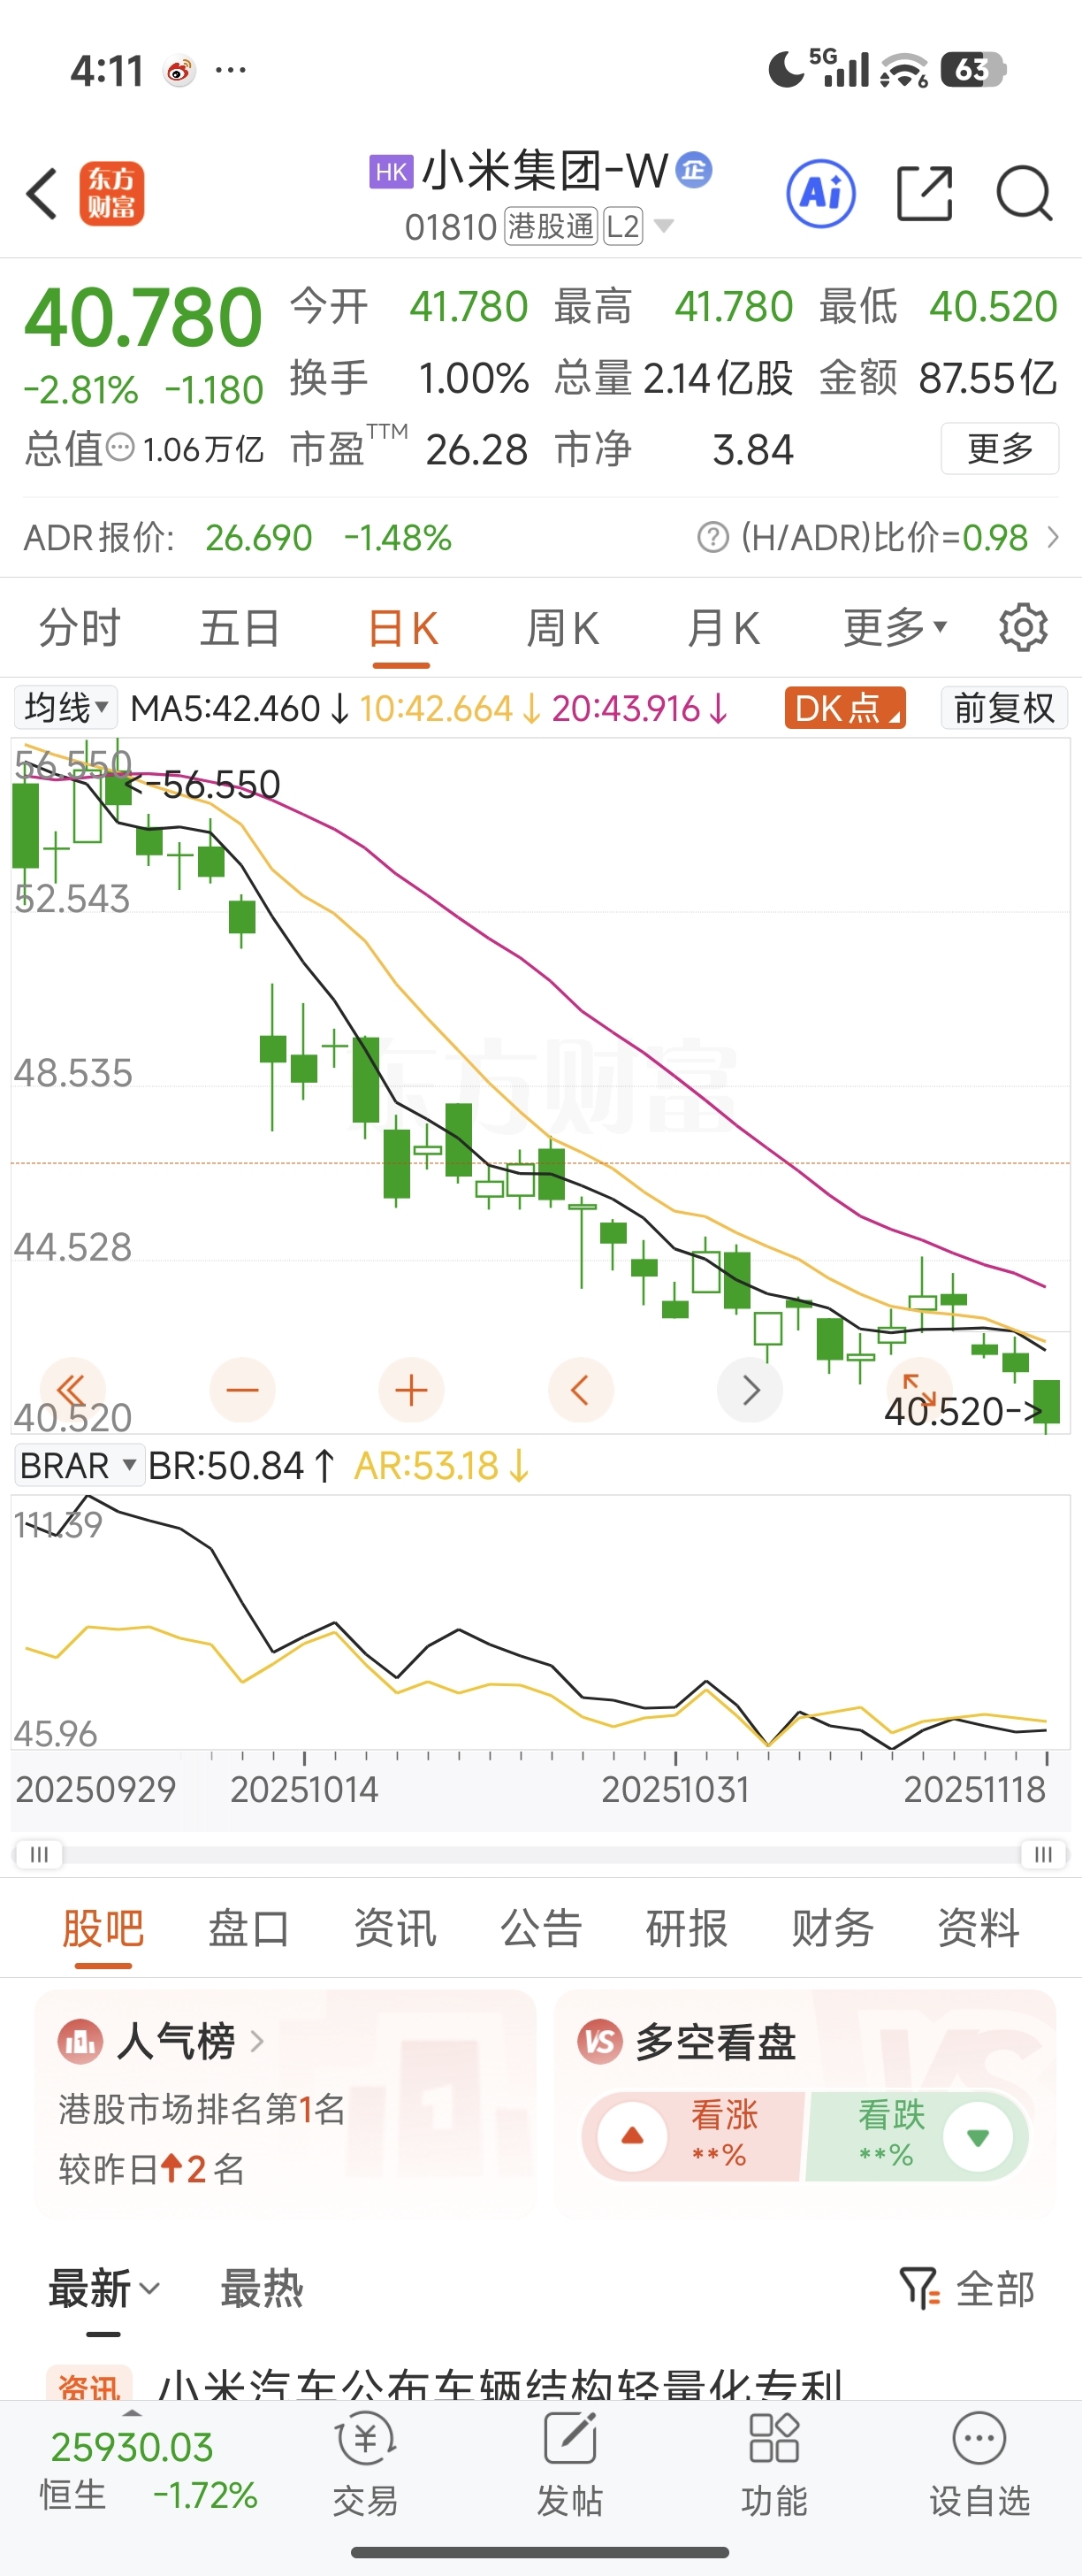Open the 资讯 tab
The image size is (1082, 2576).
pos(394,1927)
